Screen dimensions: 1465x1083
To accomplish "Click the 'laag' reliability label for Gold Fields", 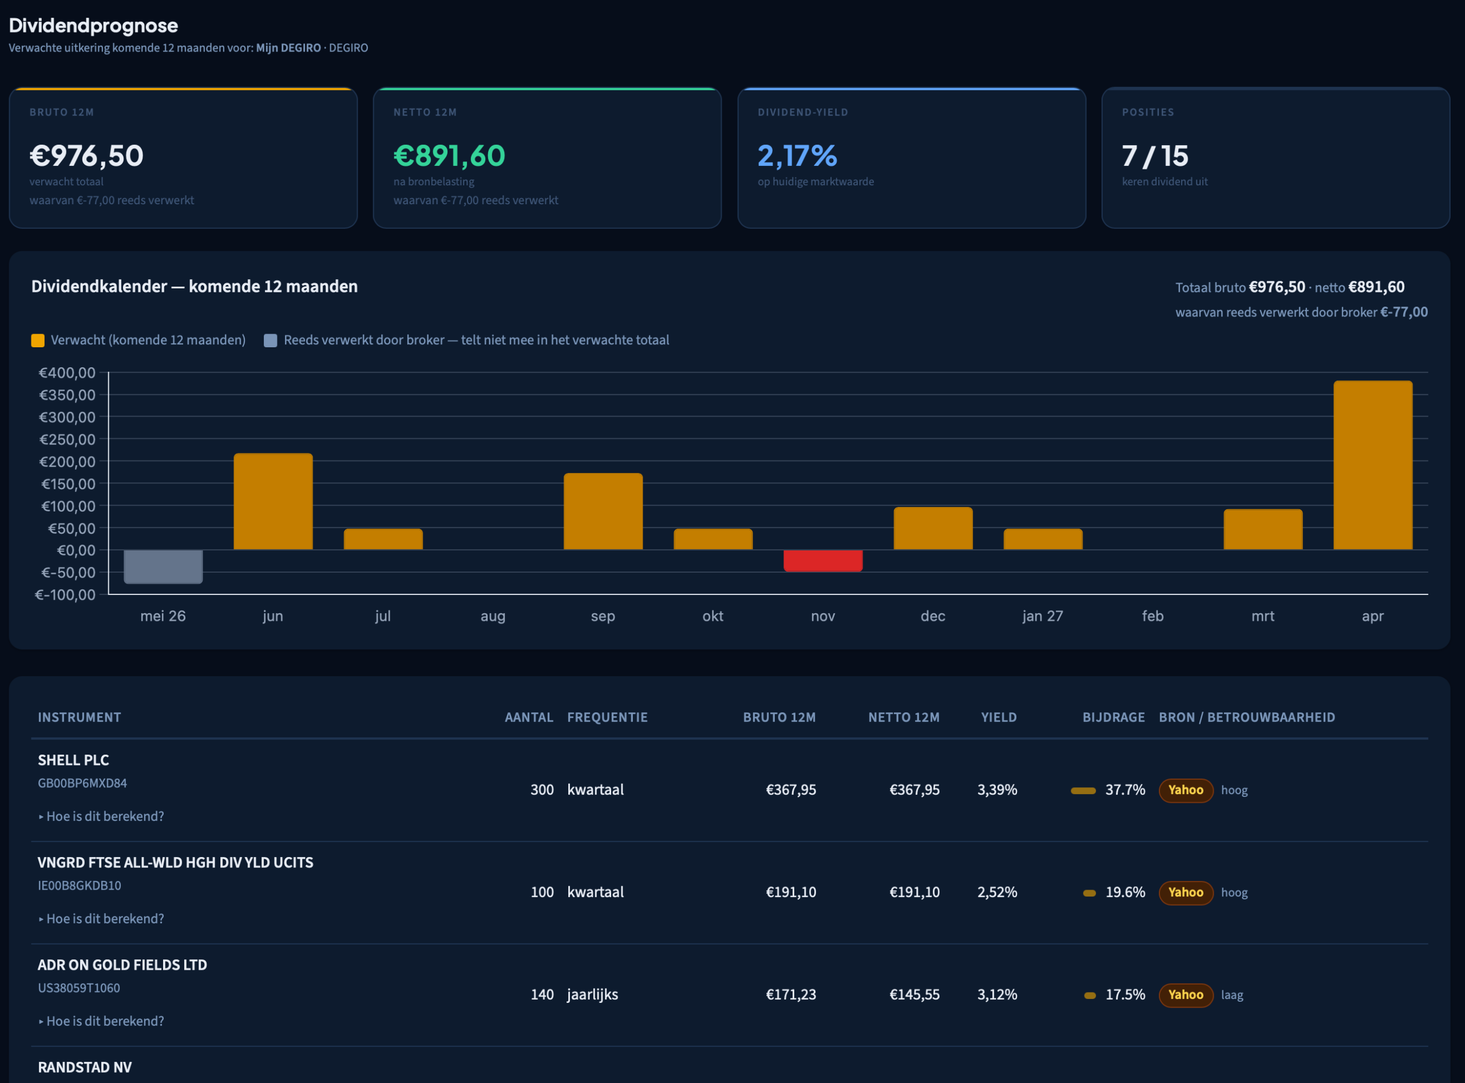I will (1232, 994).
